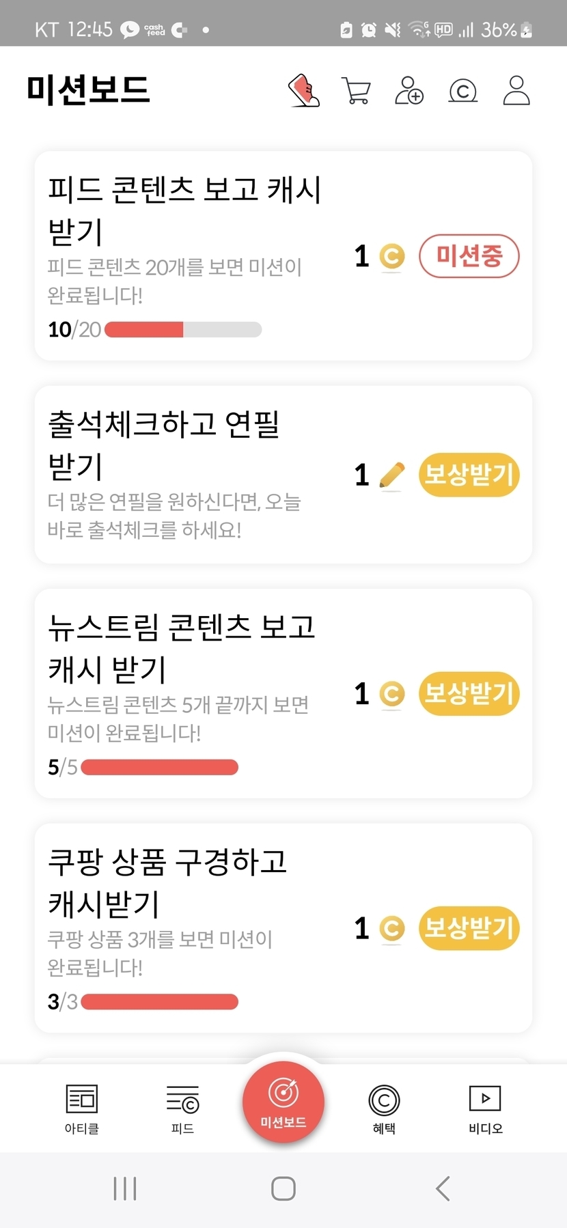Image resolution: width=567 pixels, height=1228 pixels.
Task: Open the 뉴스트림 콘텐츠 보고 캐시 받기 card title
Action: (182, 647)
